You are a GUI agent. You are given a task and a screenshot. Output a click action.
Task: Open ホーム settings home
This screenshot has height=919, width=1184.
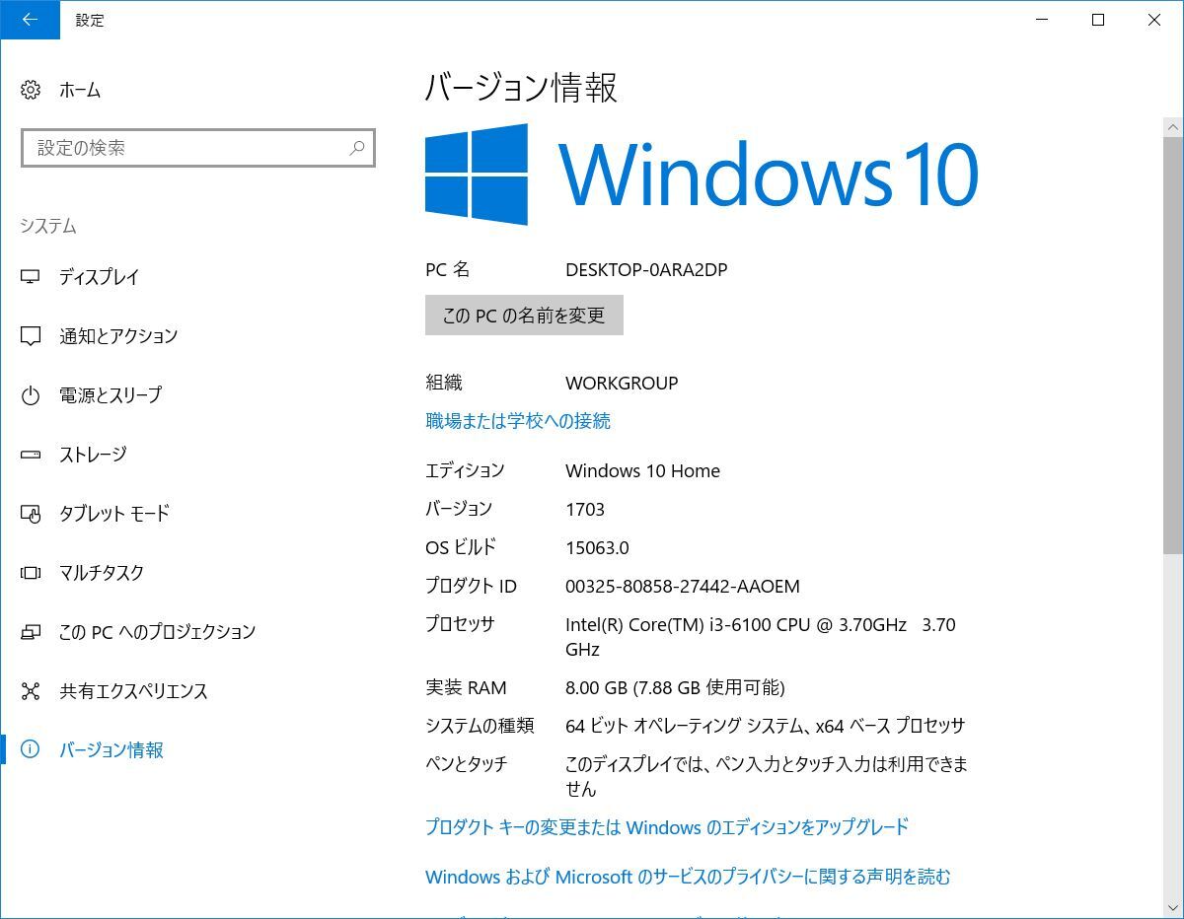(80, 90)
